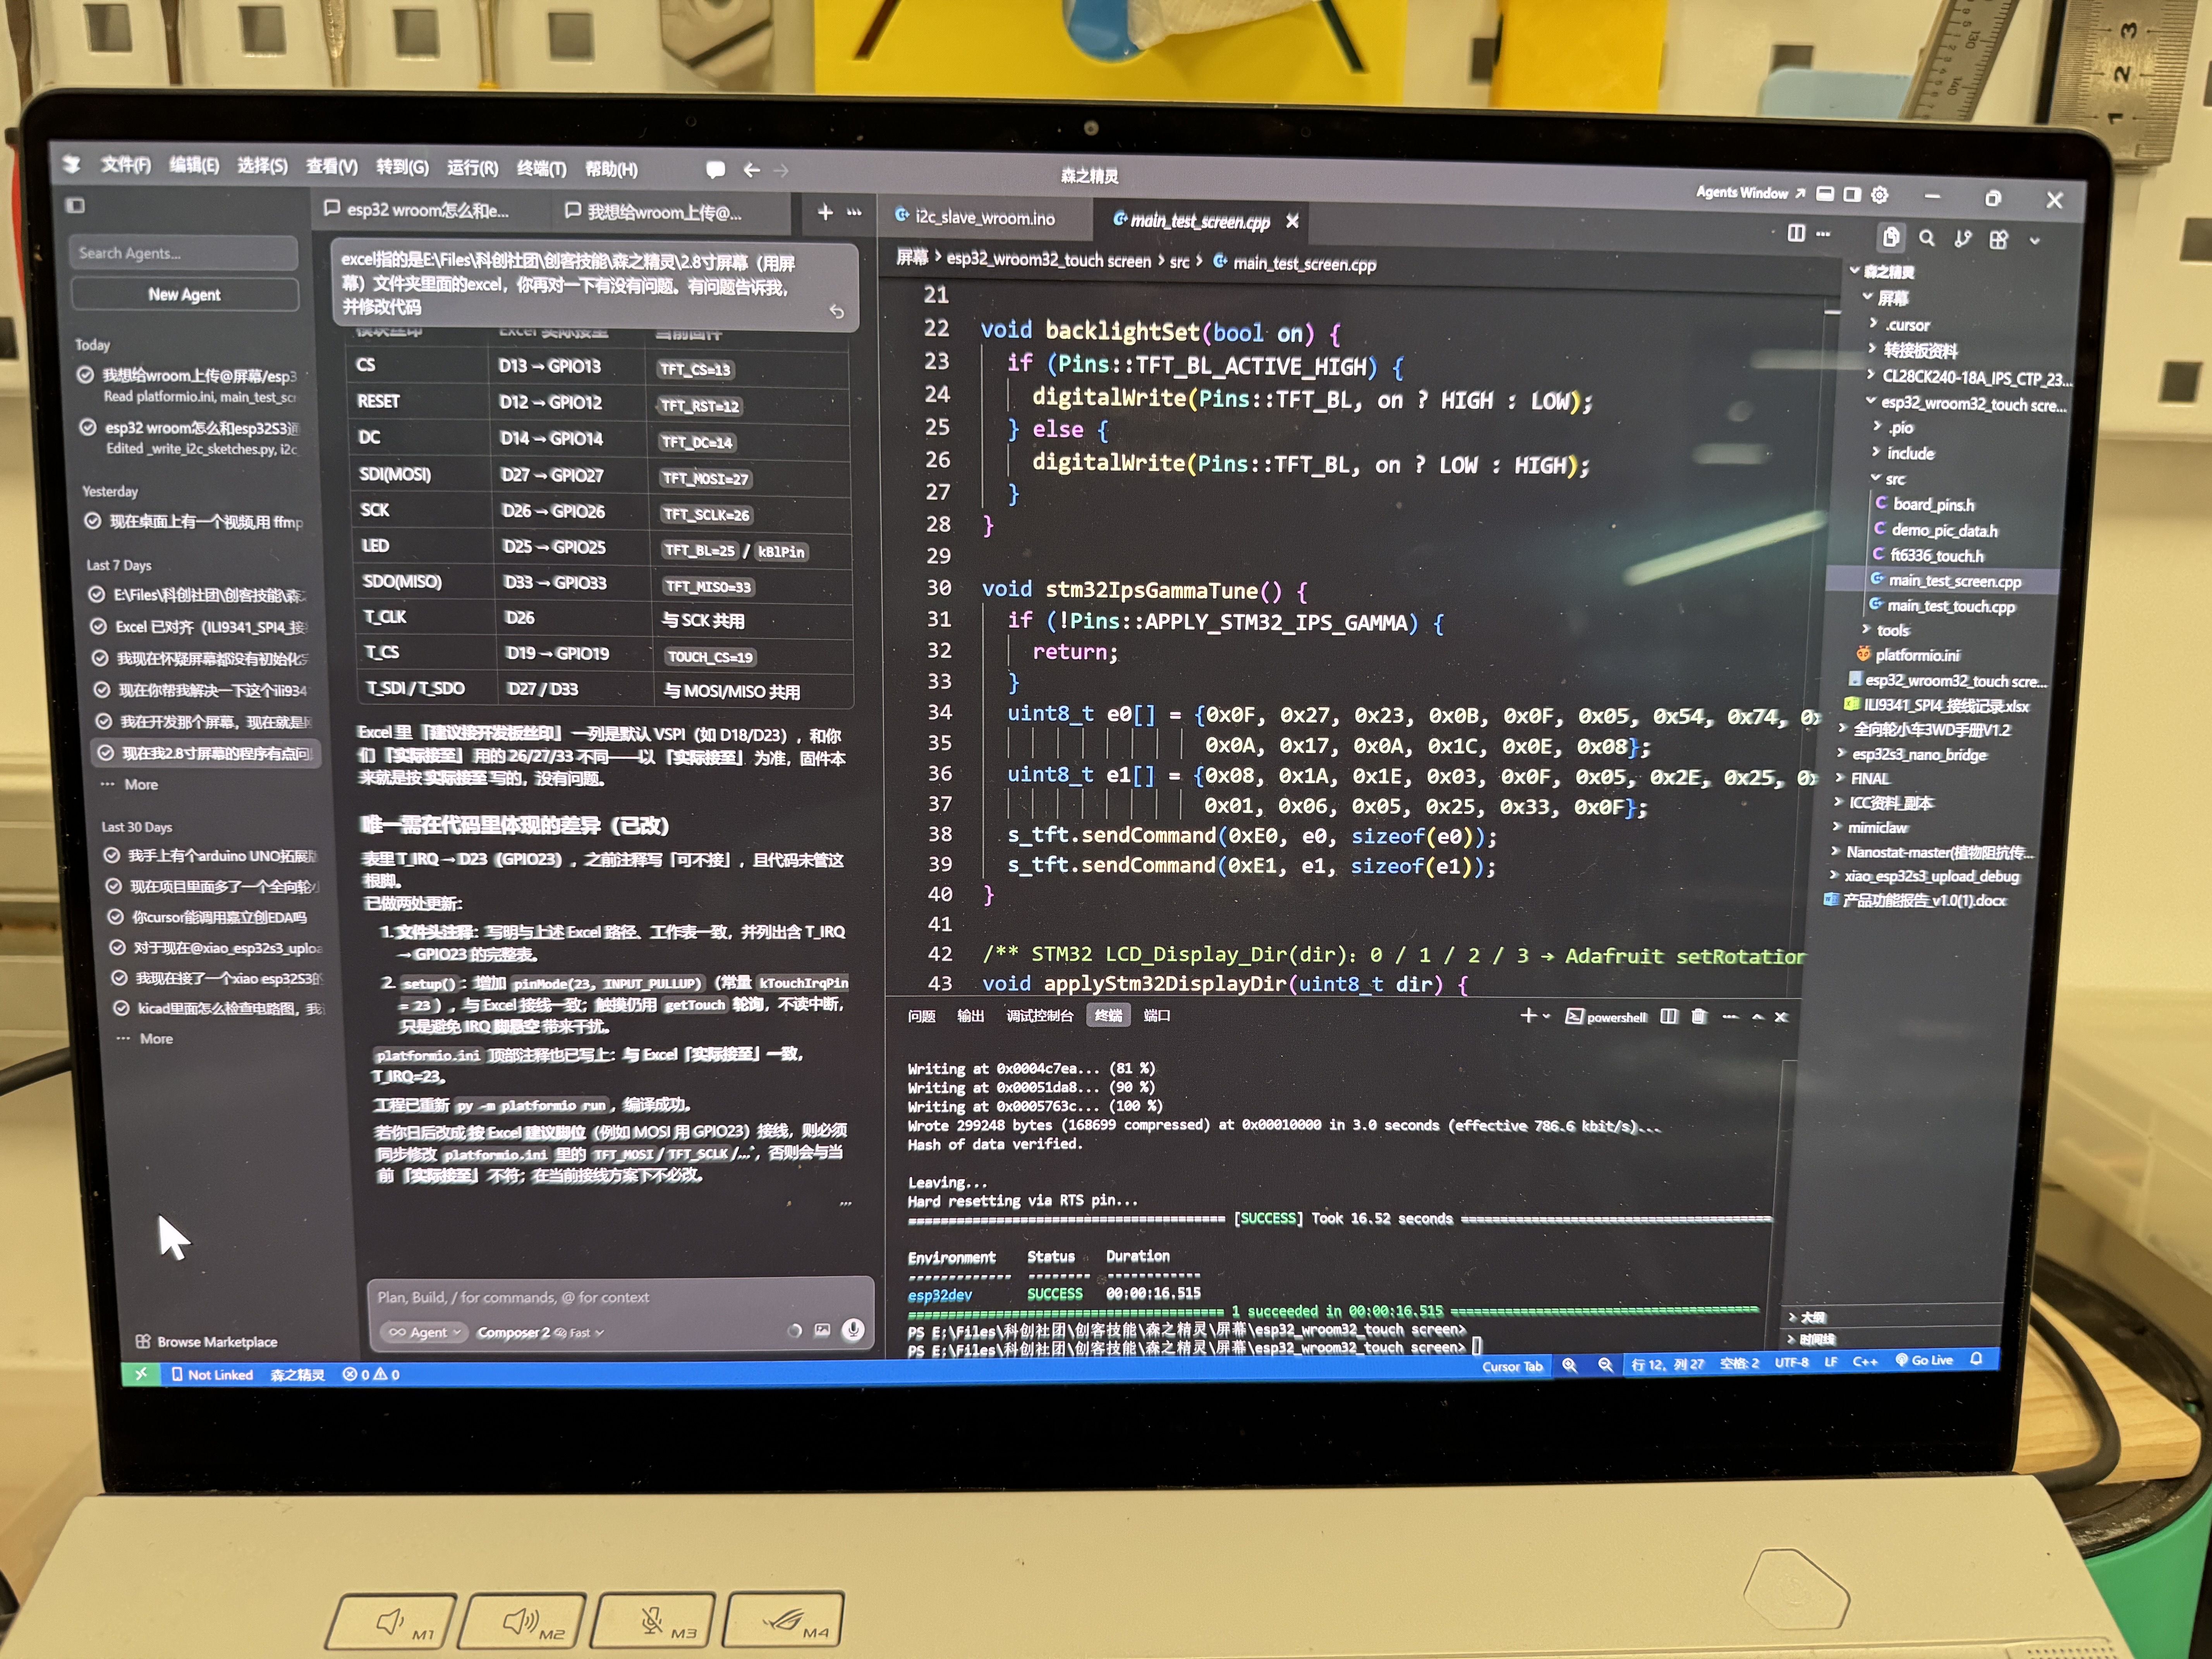
Task: Open terminal panel more actions ellipsis
Action: (1730, 1017)
